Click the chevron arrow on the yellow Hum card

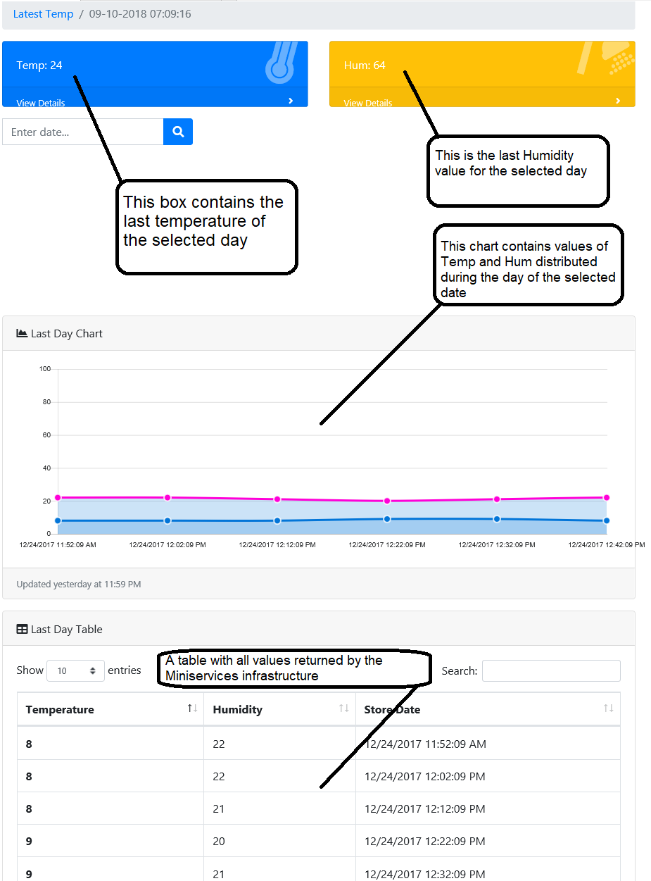coord(618,101)
